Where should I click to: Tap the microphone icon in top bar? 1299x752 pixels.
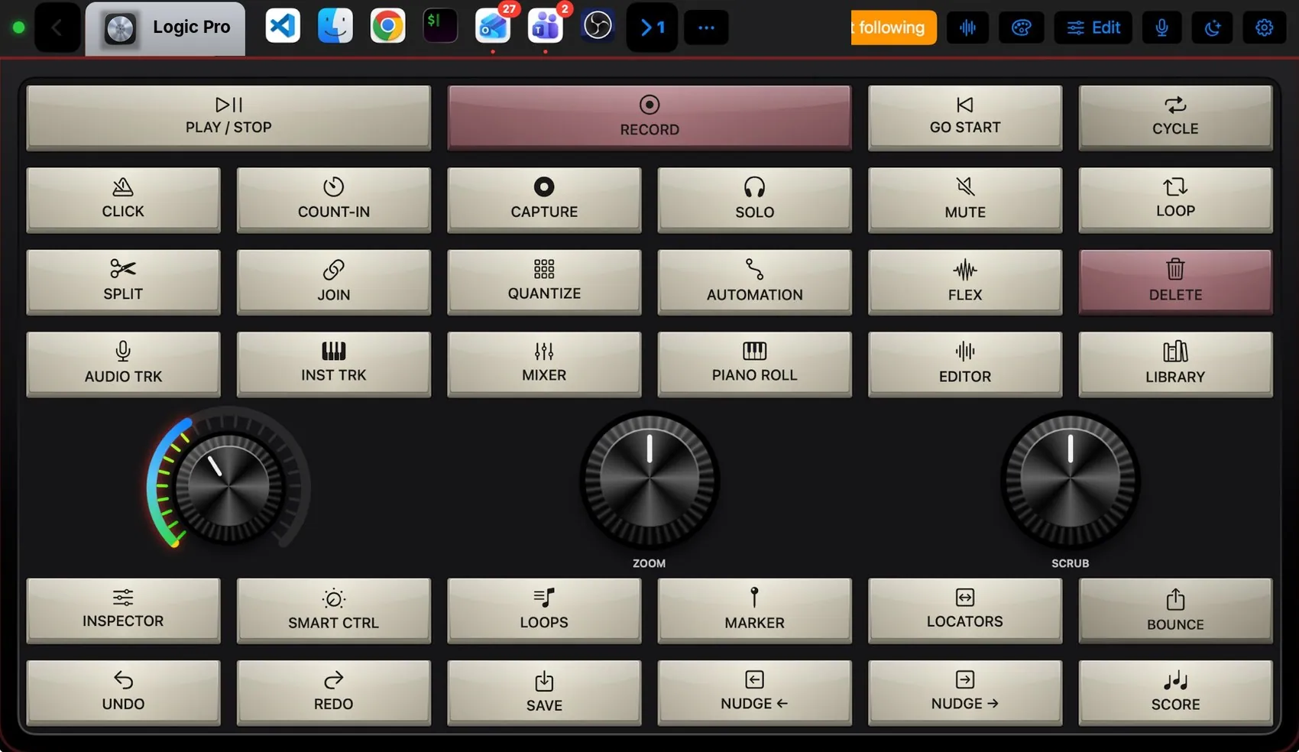[x=1161, y=28]
